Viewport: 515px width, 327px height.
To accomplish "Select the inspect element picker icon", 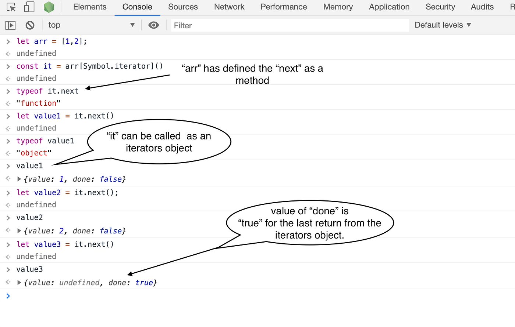I will coord(11,7).
